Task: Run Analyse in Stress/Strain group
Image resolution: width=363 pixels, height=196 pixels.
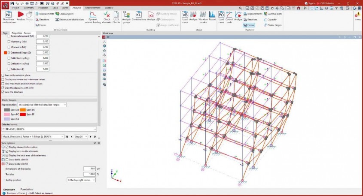Action: click(21, 16)
